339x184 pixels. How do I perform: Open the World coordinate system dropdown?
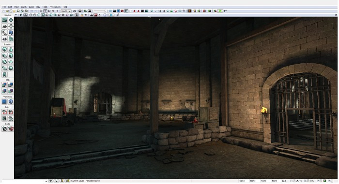tap(66, 11)
